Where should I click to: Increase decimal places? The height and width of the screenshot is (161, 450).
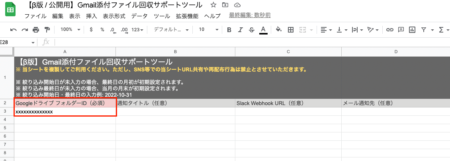(124, 30)
